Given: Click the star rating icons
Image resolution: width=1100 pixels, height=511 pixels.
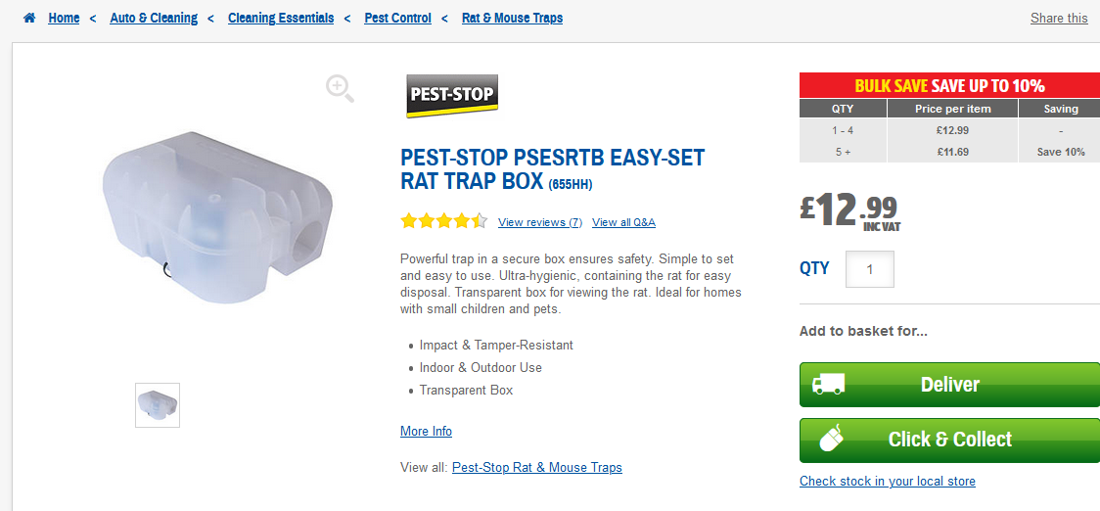Looking at the screenshot, I should coord(443,221).
